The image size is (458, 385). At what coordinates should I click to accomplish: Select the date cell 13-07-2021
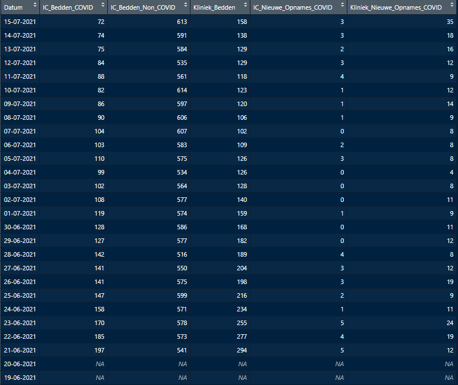pos(20,50)
